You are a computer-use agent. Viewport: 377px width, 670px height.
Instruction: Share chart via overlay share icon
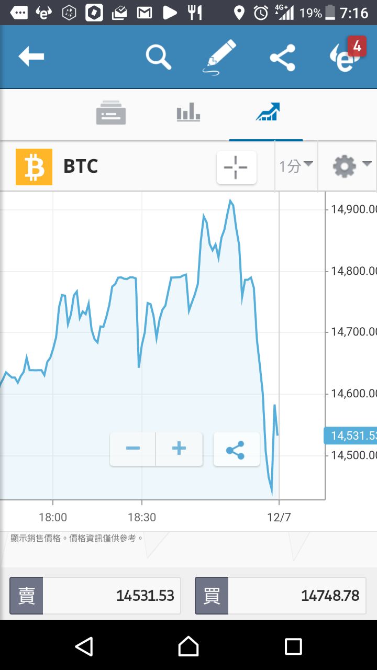[x=237, y=449]
